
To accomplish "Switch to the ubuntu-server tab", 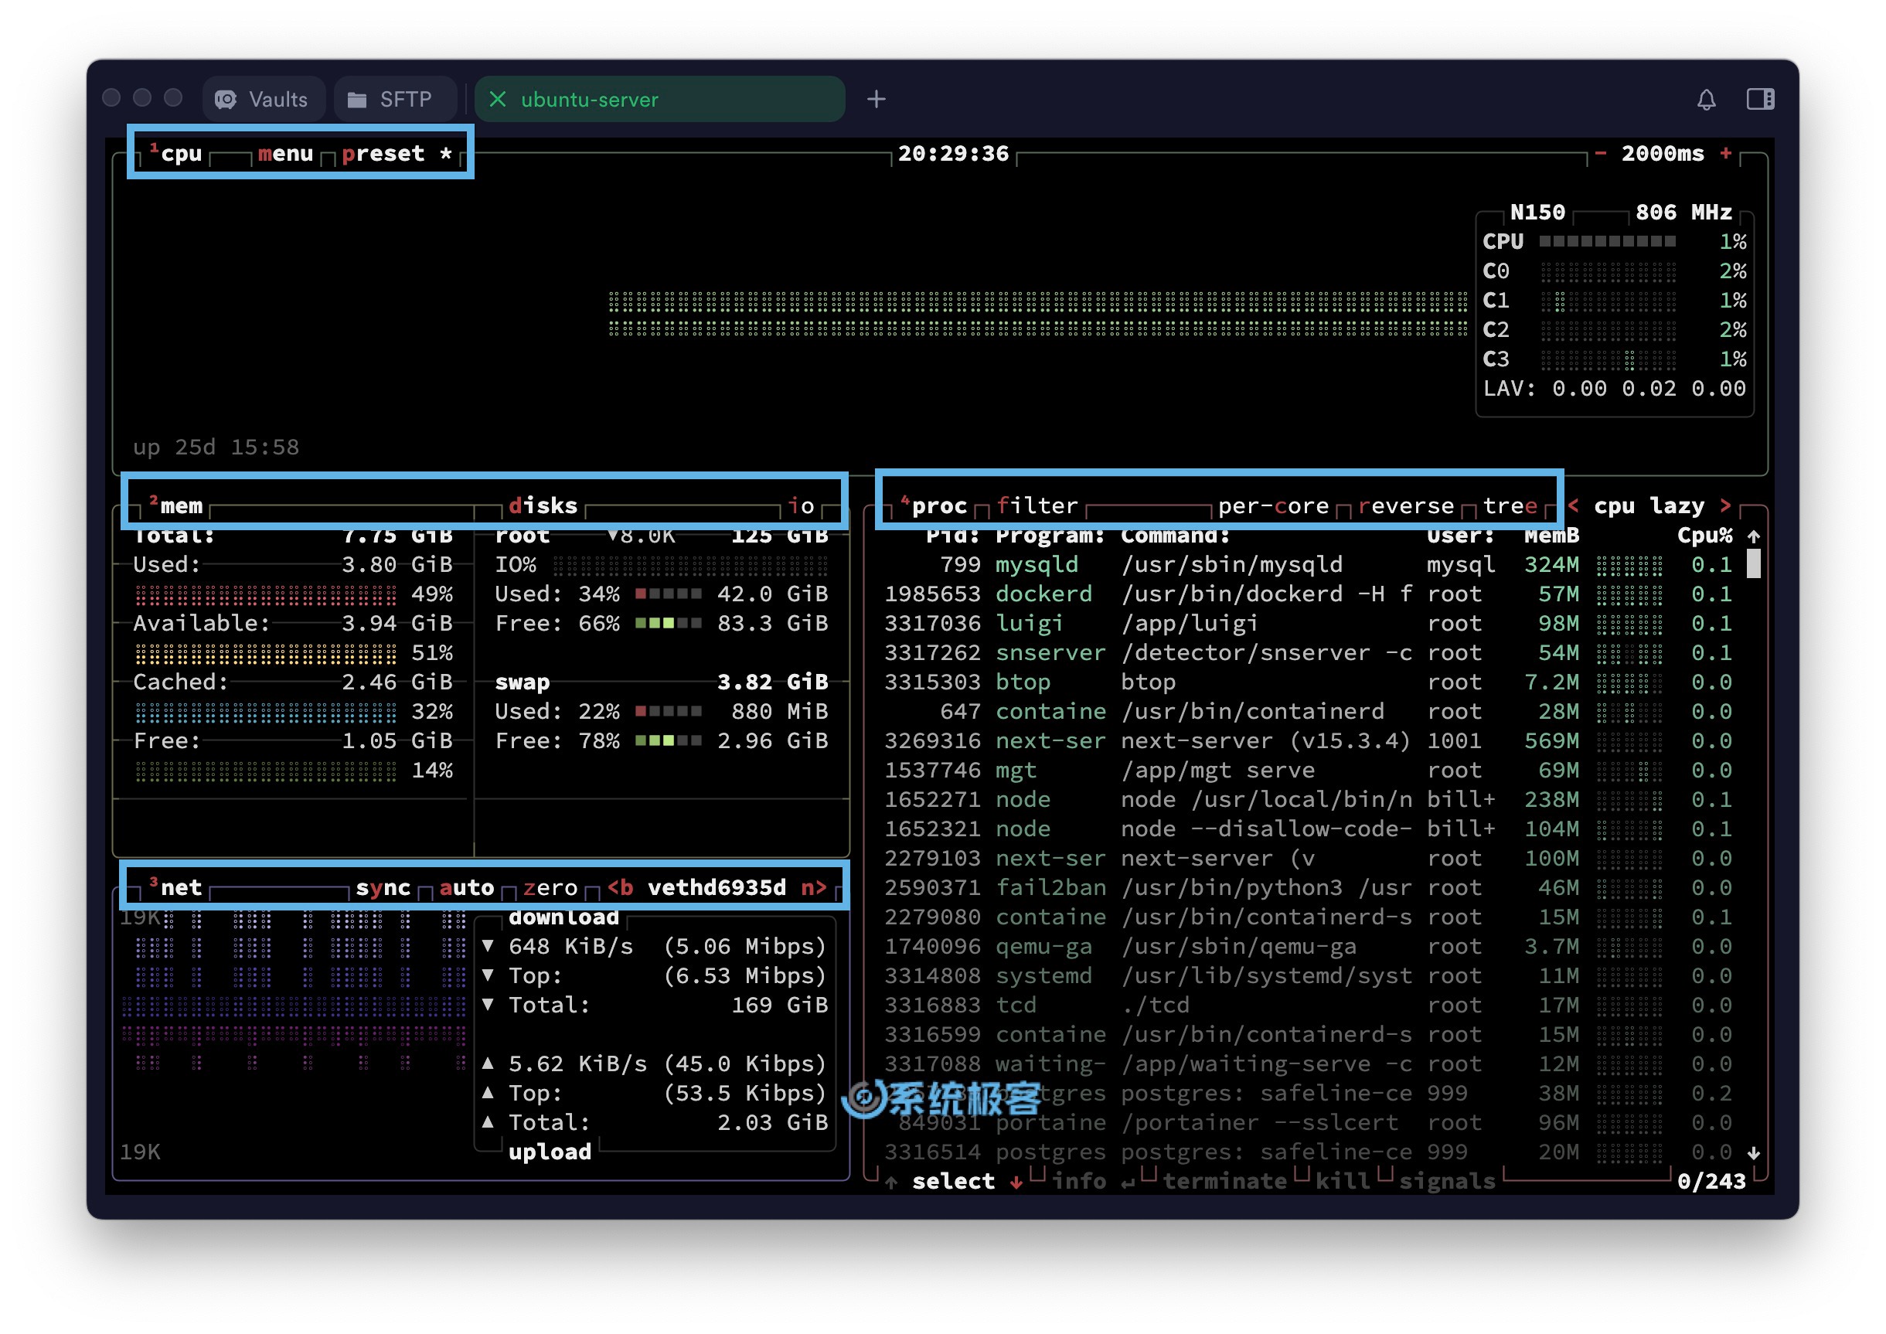I will tap(659, 100).
